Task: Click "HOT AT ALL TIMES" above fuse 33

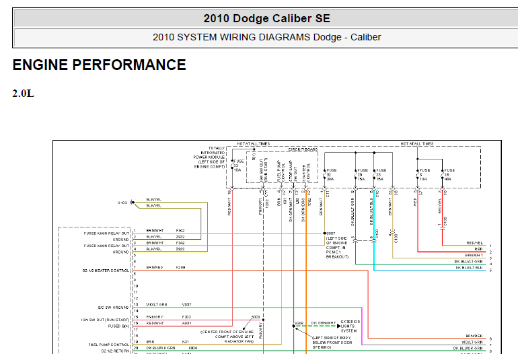Action: coord(254,143)
